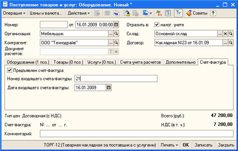Image resolution: width=238 pixels, height=151 pixels.
Task: Open Договор magnifier lookup icon
Action: pyautogui.click(x=231, y=43)
